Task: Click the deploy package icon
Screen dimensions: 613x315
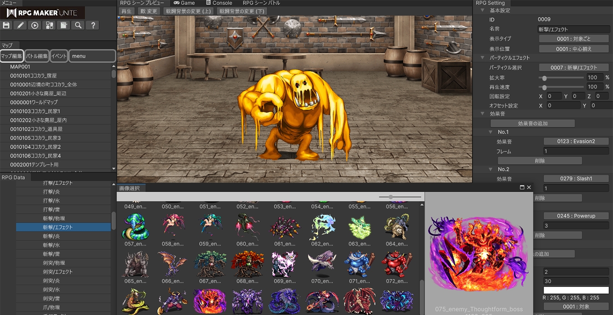Action: click(x=64, y=26)
